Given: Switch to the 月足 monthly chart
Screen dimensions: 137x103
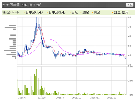Looking at the screenshot, I should pos(97,12).
